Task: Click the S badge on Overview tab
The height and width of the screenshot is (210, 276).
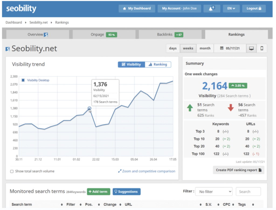Action: pos(46,35)
